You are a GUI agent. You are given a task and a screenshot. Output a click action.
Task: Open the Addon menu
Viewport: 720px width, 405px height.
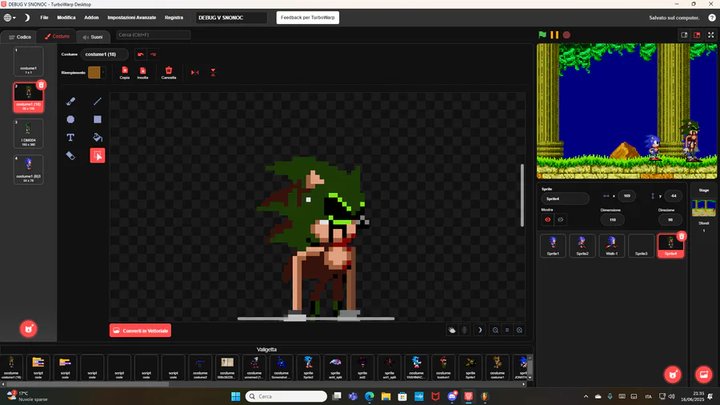pyautogui.click(x=91, y=18)
